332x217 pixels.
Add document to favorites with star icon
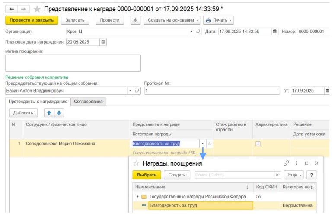pyautogui.click(x=37, y=9)
